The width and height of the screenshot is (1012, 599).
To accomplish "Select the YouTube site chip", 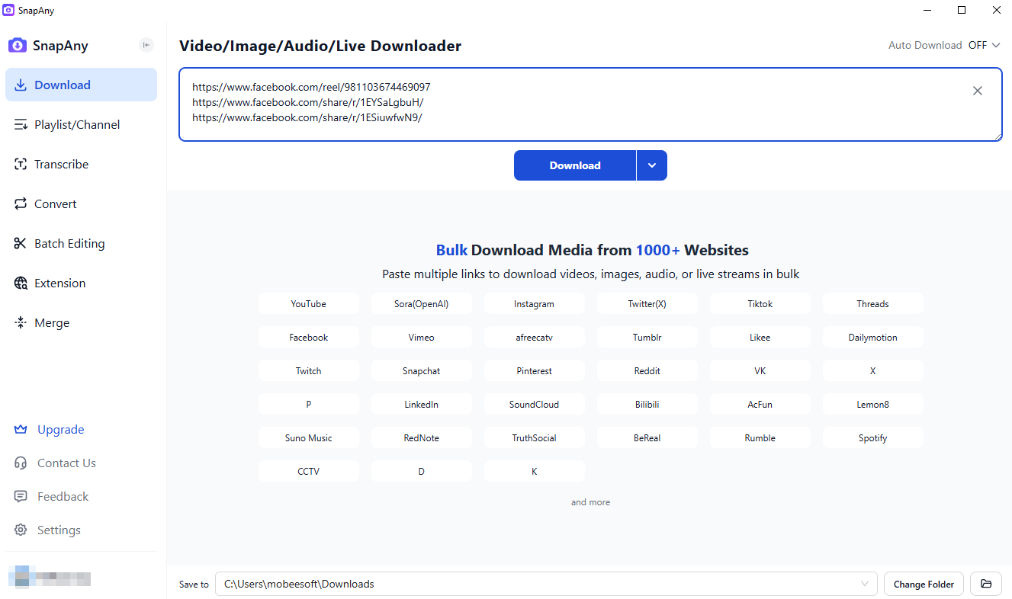I will pos(308,303).
